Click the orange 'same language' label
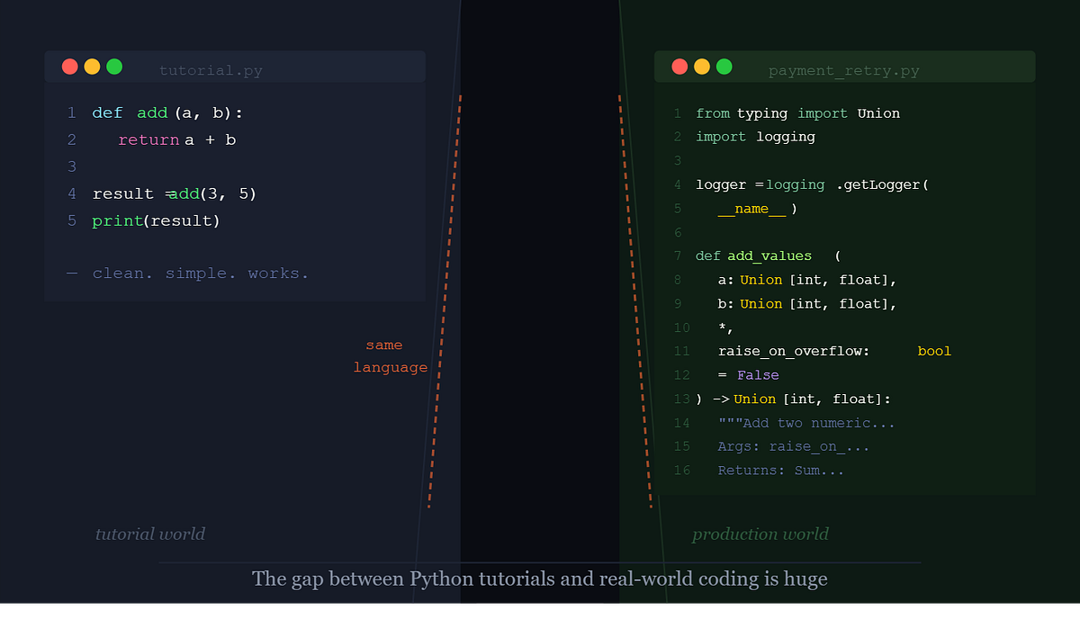This screenshot has height=619, width=1080. [x=391, y=356]
